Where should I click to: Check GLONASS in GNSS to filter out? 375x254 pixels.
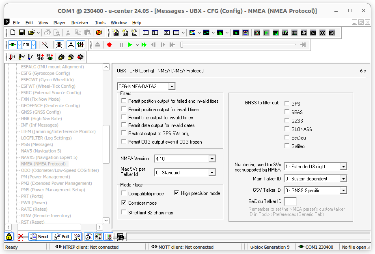(287, 129)
